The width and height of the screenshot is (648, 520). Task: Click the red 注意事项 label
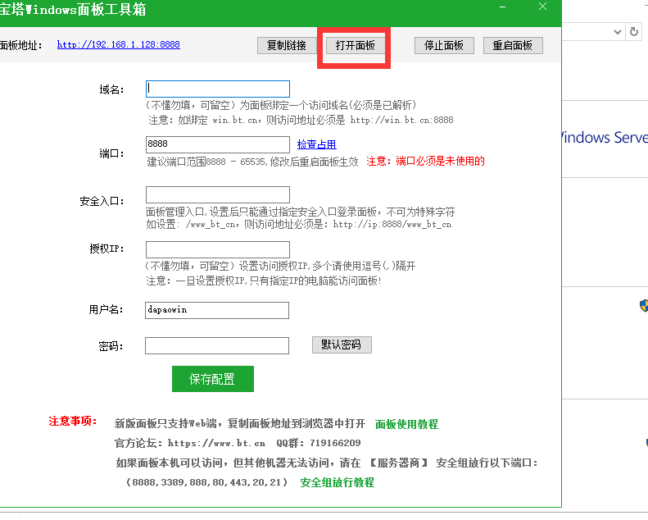pyautogui.click(x=73, y=421)
